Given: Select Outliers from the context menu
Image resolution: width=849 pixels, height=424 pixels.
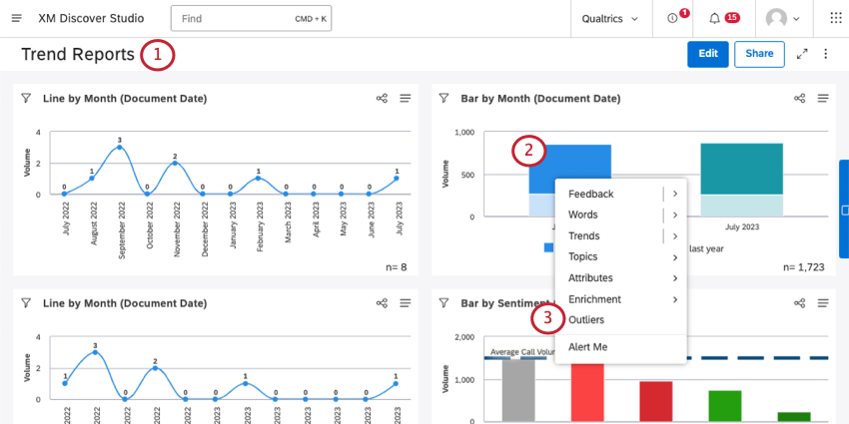Looking at the screenshot, I should 586,319.
